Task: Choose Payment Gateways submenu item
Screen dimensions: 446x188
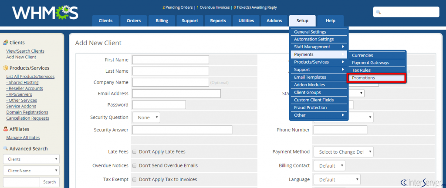Action: pyautogui.click(x=377, y=63)
